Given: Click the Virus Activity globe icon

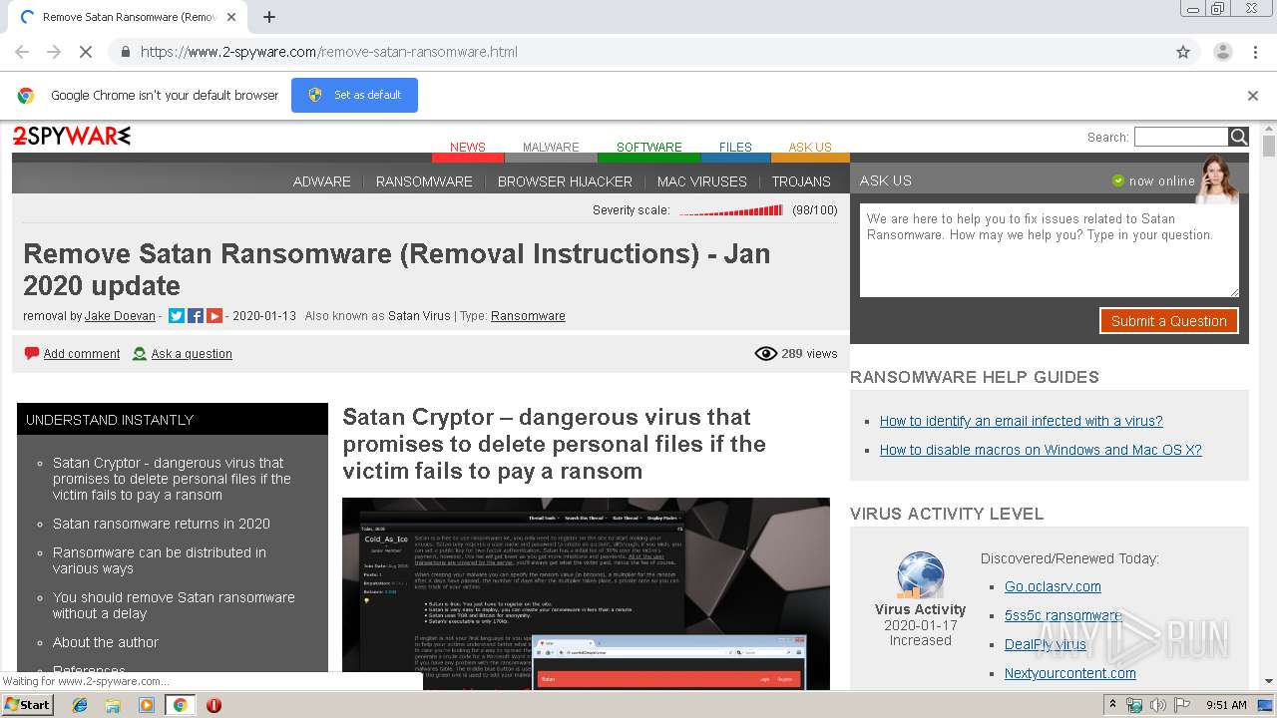Looking at the screenshot, I should (920, 576).
